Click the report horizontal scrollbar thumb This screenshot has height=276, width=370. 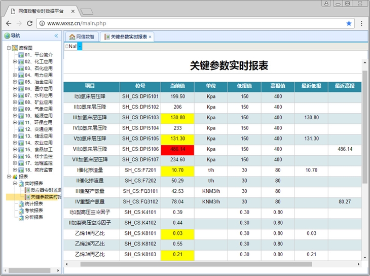coord(196,264)
